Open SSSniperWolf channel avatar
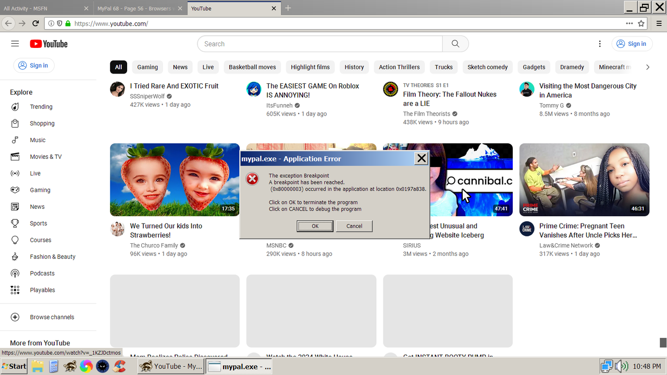Viewport: 667px width, 375px height. [x=117, y=89]
